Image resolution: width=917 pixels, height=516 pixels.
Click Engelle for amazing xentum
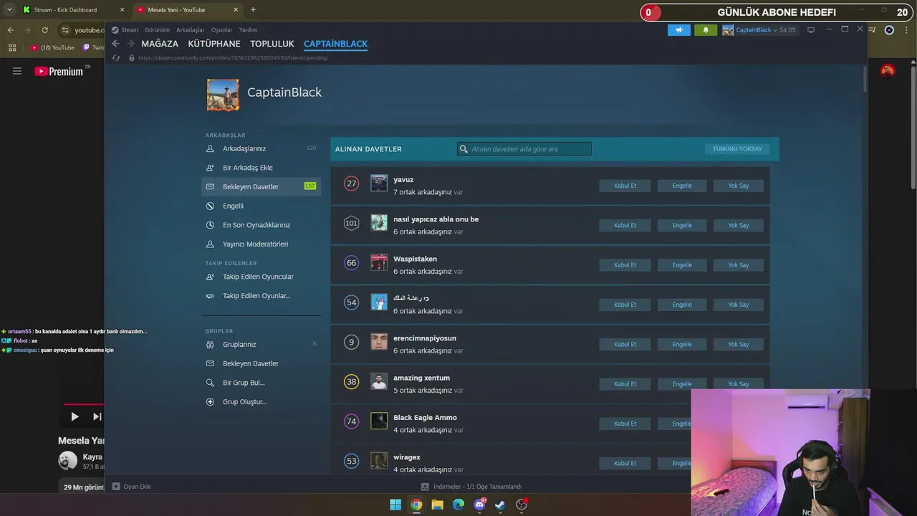coord(682,384)
